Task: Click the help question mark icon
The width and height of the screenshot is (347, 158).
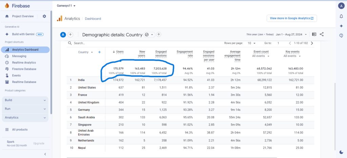Action: (x=341, y=35)
